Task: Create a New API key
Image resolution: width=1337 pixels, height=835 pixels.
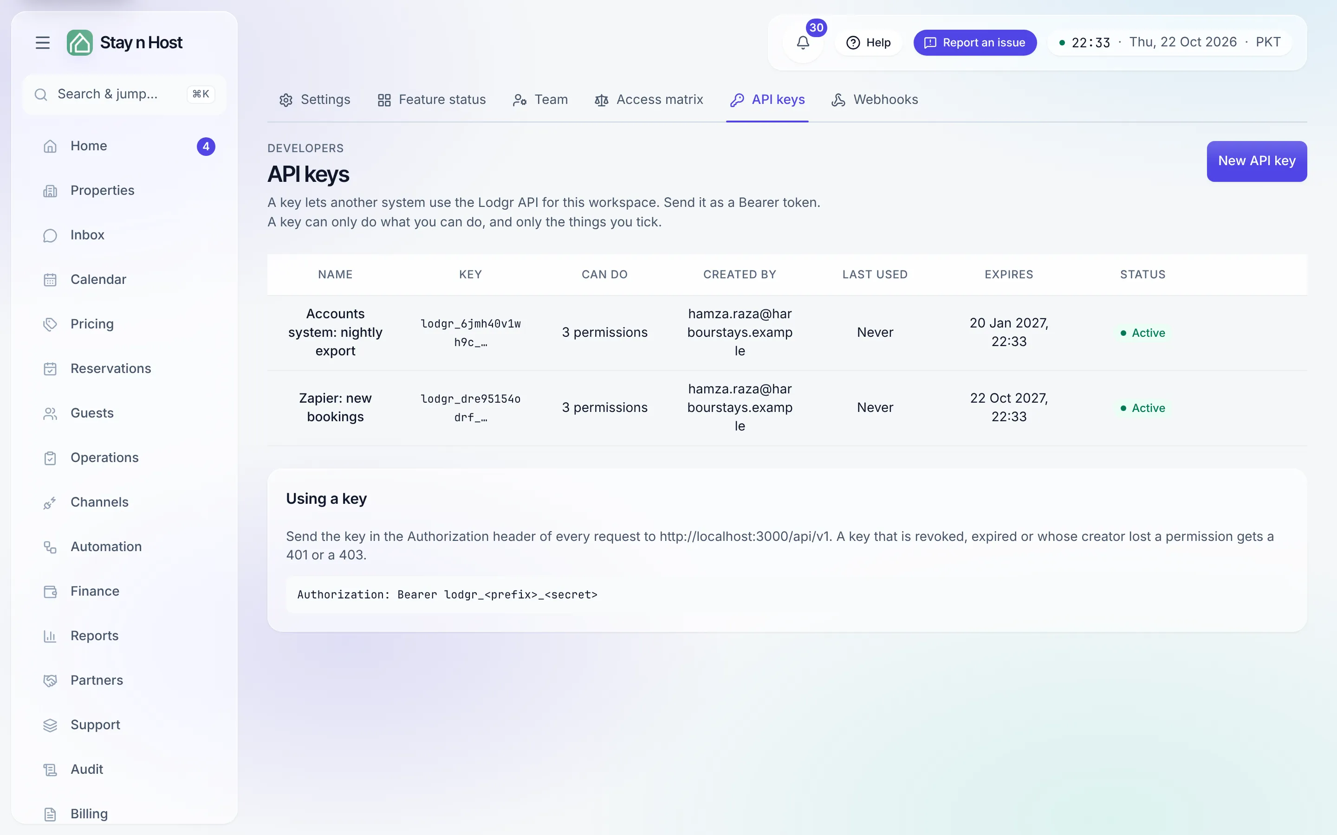Action: click(x=1257, y=161)
